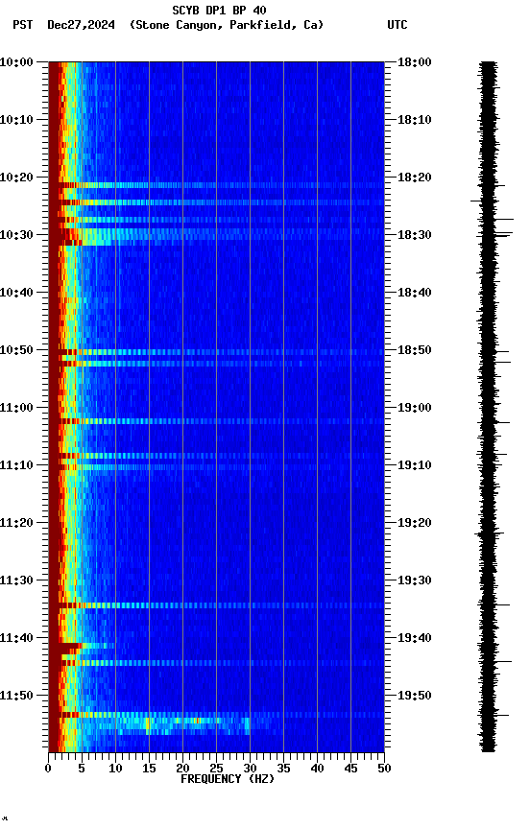Click the 'PST' timezone label
Viewport: 530px width, 829px height.
coord(23,25)
